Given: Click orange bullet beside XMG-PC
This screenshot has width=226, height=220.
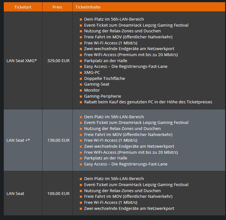Looking at the screenshot, I should 81,73.
